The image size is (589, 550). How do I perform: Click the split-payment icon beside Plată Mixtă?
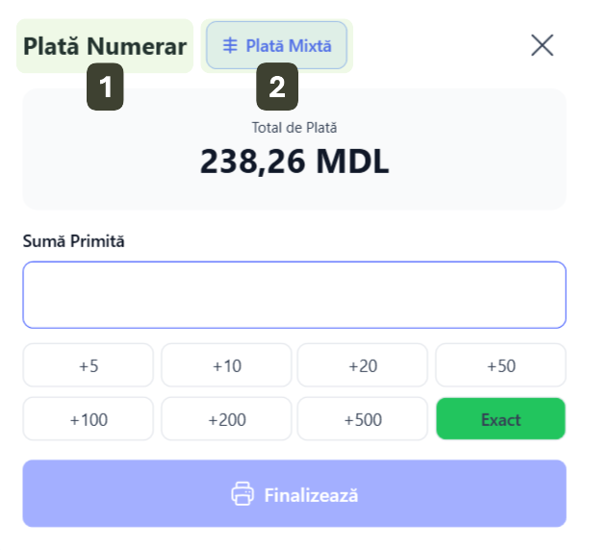(x=230, y=45)
